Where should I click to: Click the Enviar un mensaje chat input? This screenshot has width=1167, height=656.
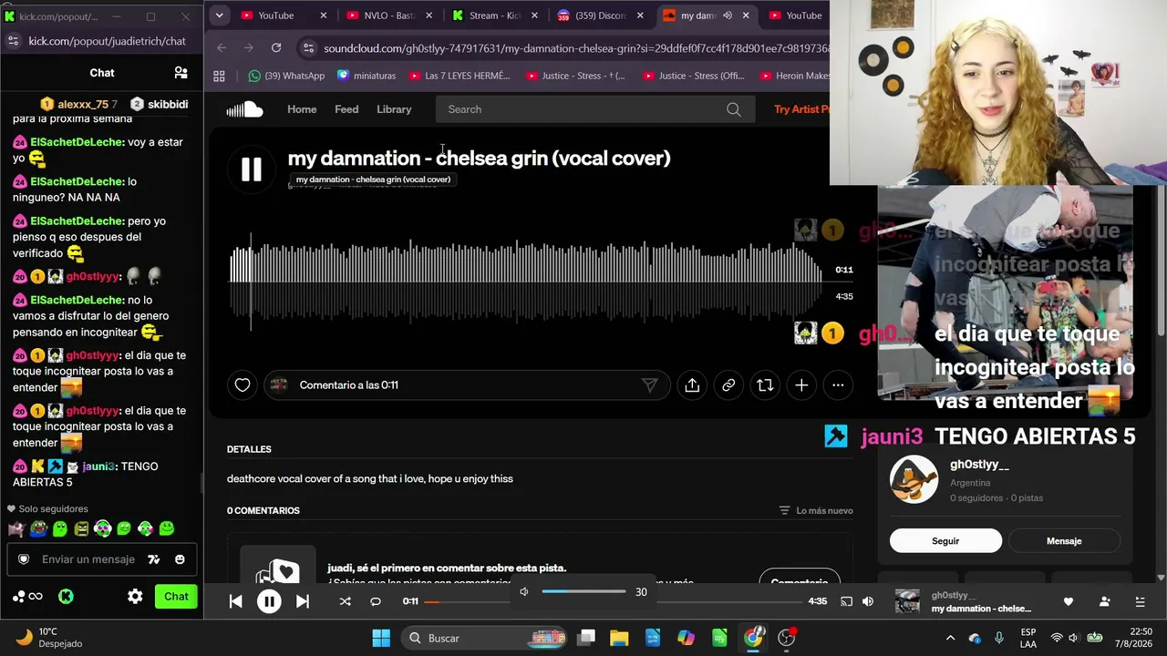coord(88,559)
